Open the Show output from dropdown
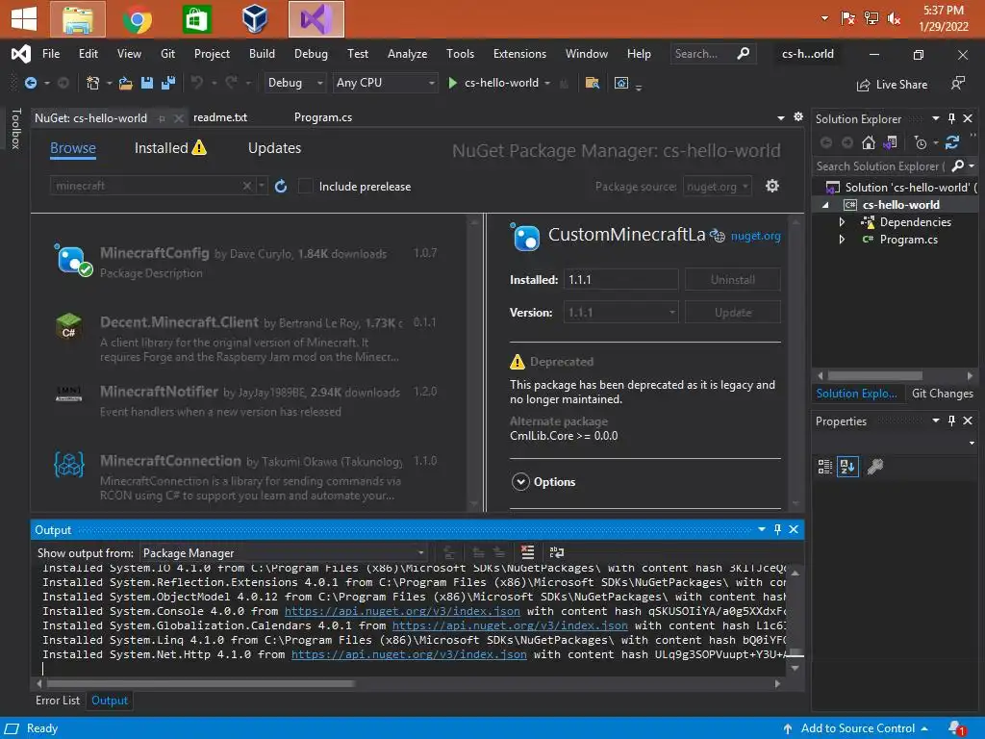 click(x=284, y=553)
